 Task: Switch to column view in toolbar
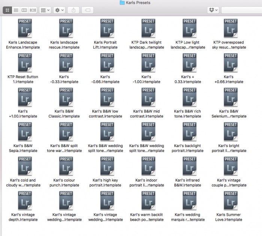24,10
